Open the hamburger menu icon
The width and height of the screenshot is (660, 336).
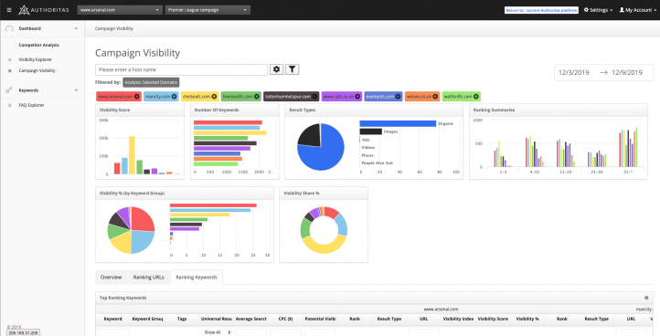click(9, 10)
